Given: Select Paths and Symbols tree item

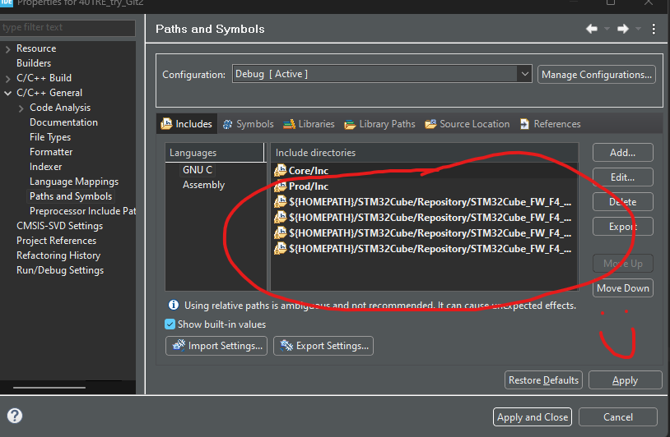Looking at the screenshot, I should (x=71, y=196).
